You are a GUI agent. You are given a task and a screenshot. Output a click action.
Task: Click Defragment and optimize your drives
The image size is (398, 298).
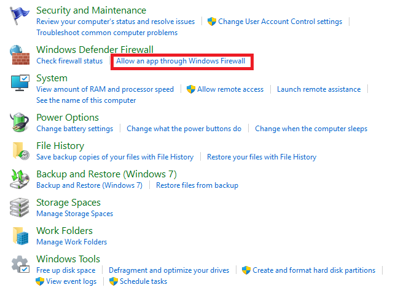click(169, 270)
